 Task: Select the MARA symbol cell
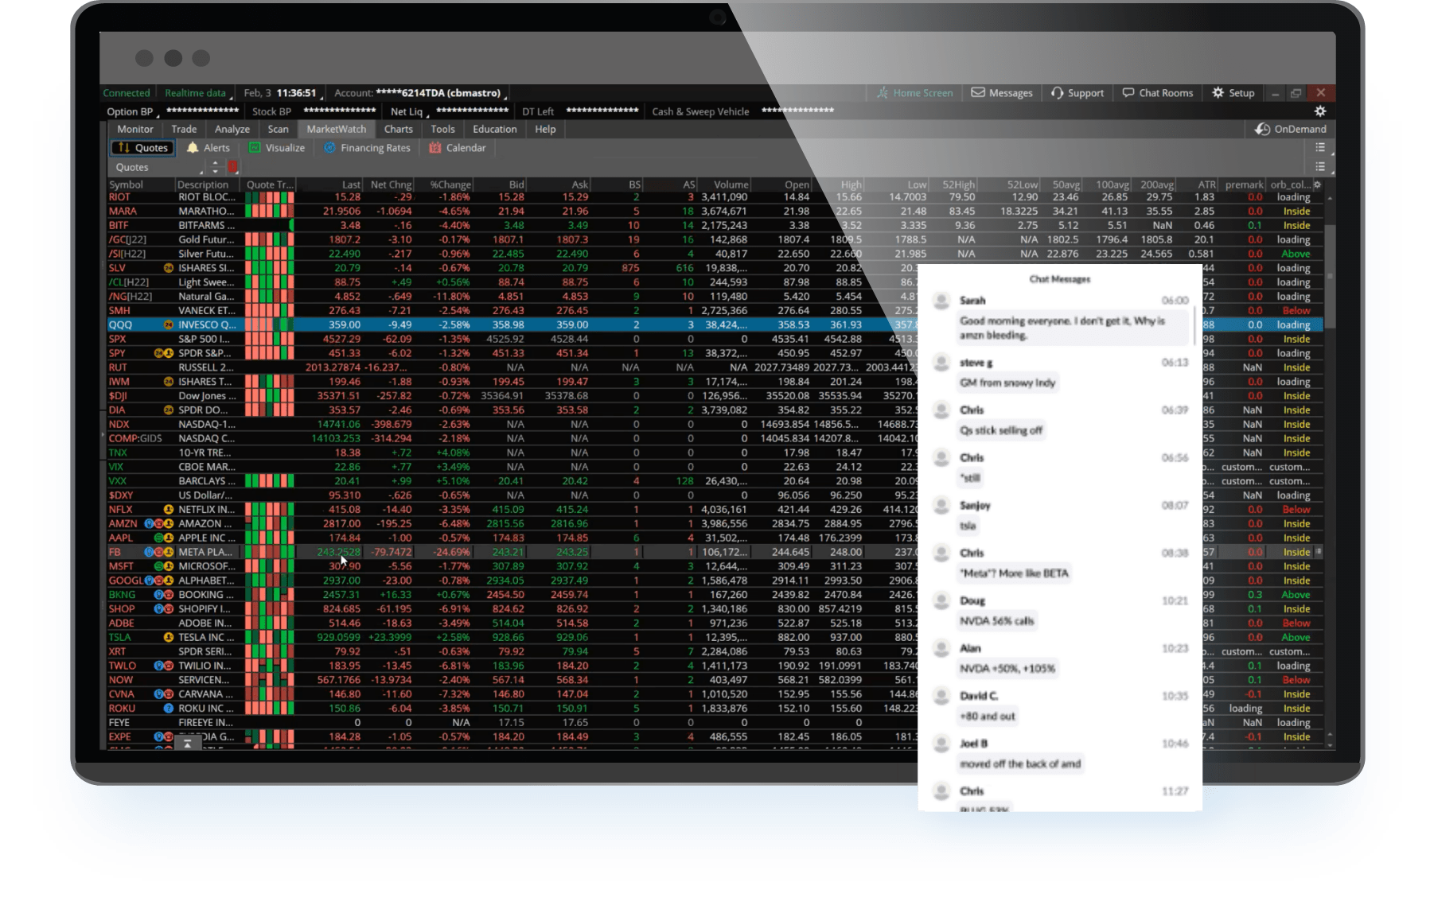(x=123, y=212)
